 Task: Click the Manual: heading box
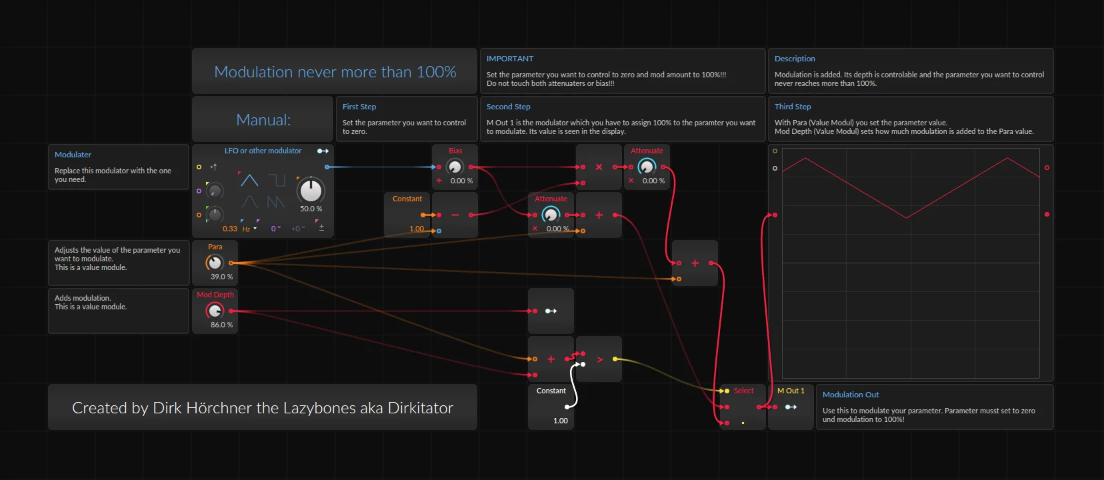(x=263, y=119)
